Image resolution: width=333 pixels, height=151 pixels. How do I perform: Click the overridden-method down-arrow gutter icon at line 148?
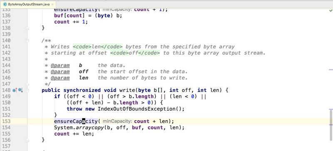click(20, 90)
